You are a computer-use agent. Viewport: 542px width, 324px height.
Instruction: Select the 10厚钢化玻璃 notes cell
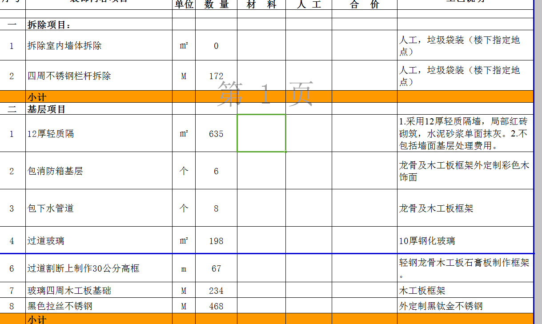coord(465,241)
